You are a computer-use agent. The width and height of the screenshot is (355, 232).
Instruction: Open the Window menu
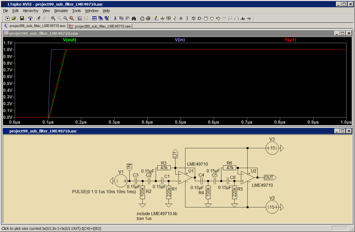tap(92, 11)
